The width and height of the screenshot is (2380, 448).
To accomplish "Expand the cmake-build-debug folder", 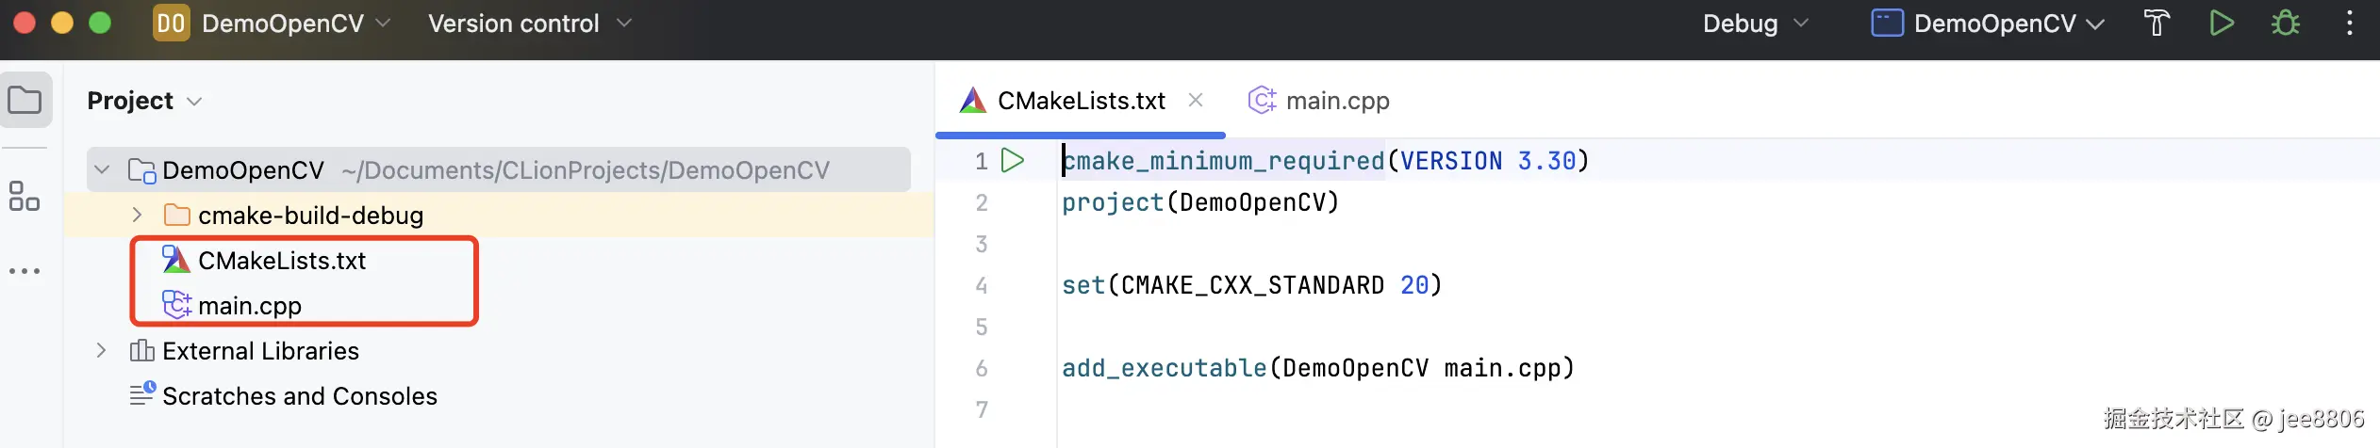I will [137, 216].
